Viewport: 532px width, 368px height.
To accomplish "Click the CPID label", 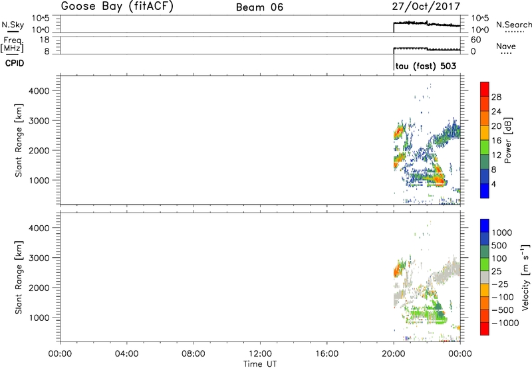I will pyautogui.click(x=15, y=63).
